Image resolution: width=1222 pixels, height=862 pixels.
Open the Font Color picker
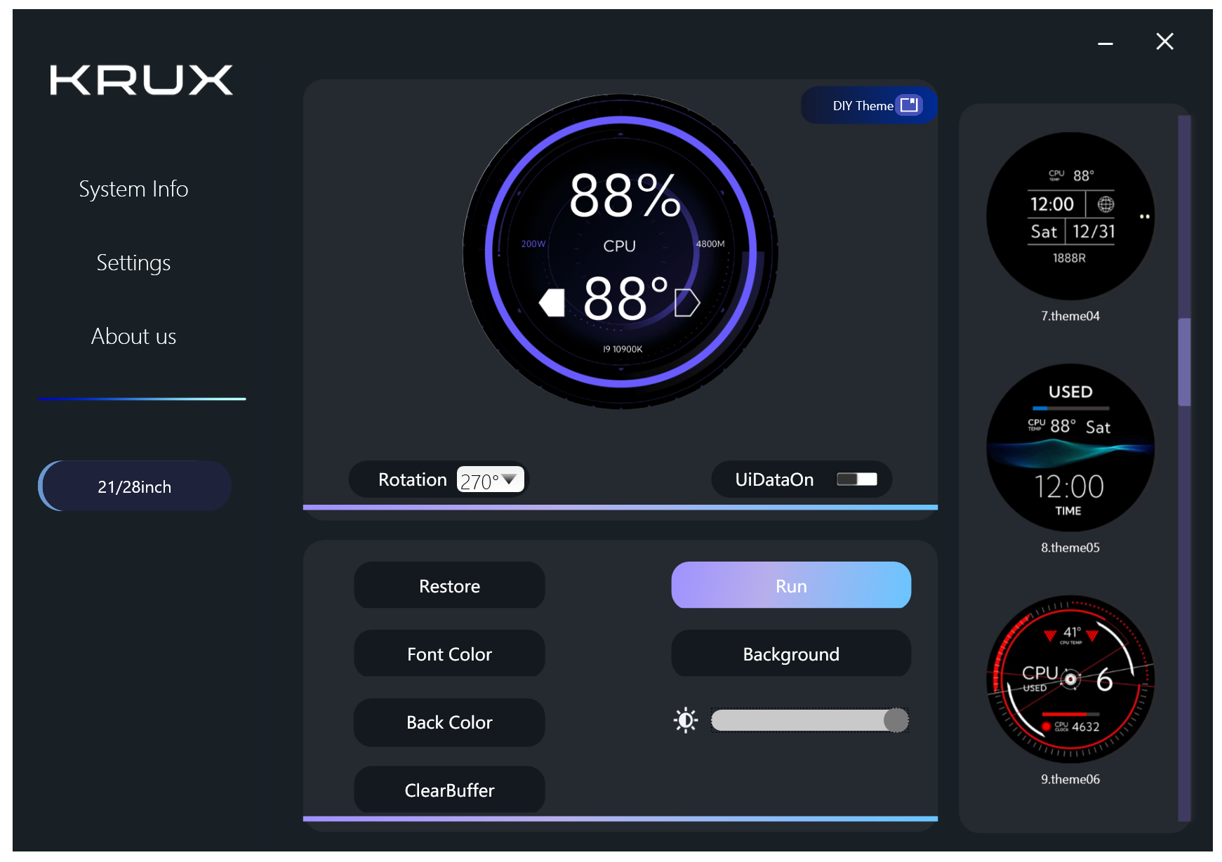click(449, 654)
